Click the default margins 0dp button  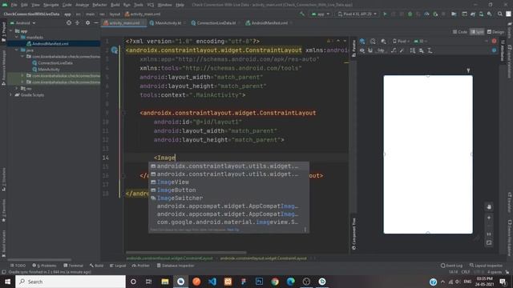381,50
